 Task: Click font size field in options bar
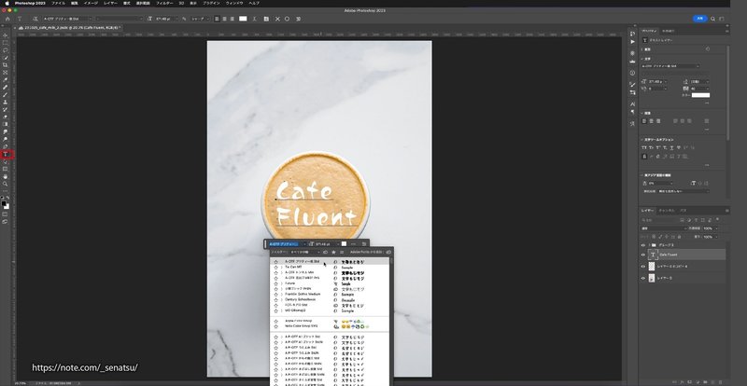(164, 19)
